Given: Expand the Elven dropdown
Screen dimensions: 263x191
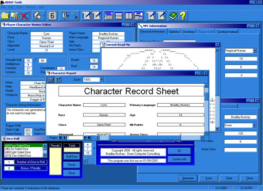Looking at the screenshot, I should 255,125.
